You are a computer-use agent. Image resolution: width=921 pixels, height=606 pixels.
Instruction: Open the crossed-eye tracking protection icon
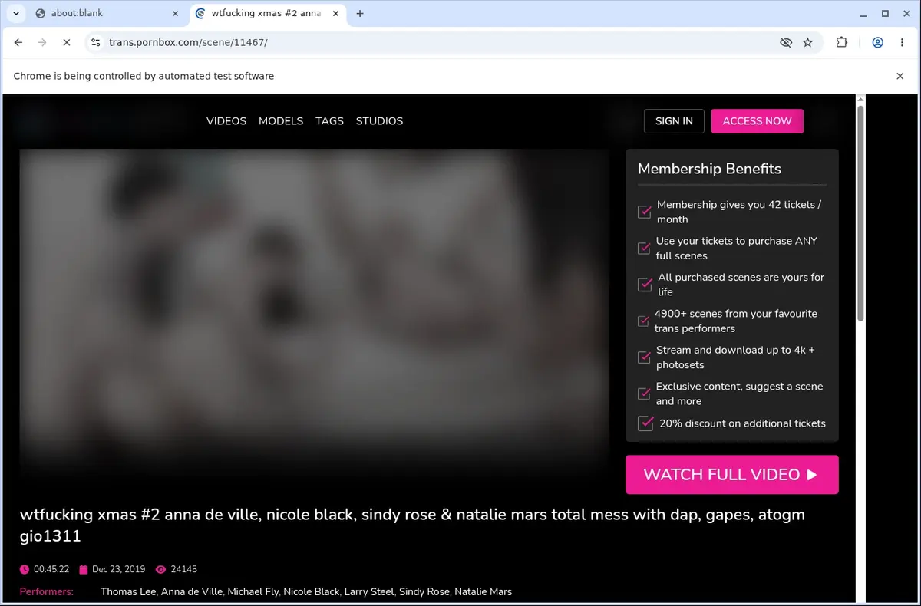coord(785,42)
